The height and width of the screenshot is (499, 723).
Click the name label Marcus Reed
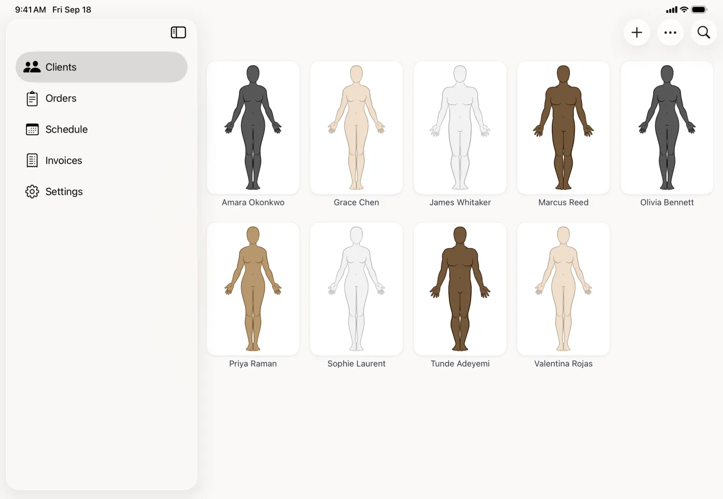click(x=563, y=203)
